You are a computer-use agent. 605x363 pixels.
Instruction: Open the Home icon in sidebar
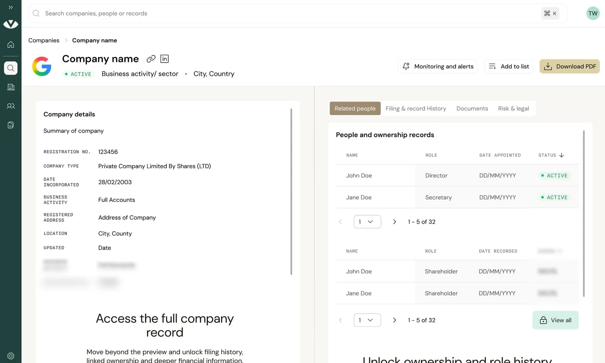[x=11, y=45]
